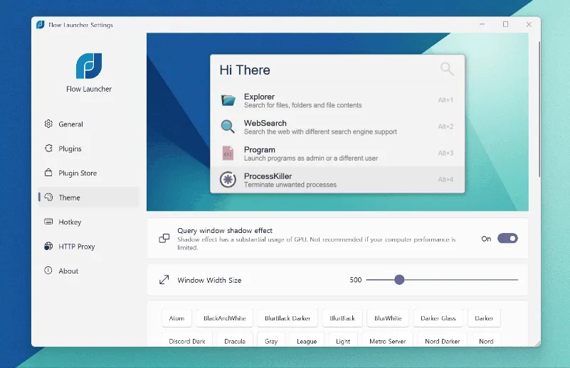Click the Hotkey keyboard icon
This screenshot has height=368, width=570.
click(48, 222)
